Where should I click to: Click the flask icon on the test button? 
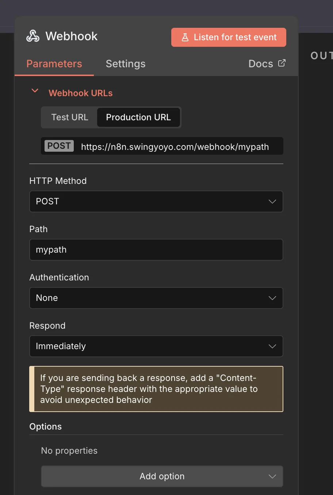[x=185, y=37]
